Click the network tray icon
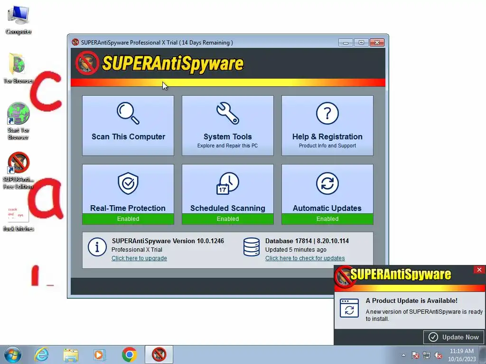The width and height of the screenshot is (486, 364). point(427,355)
